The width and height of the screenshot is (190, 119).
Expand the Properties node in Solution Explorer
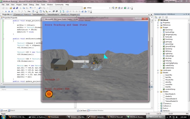[x=158, y=23]
